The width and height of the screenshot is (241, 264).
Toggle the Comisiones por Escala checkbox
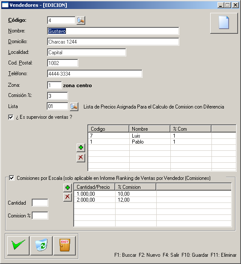pos(12,178)
